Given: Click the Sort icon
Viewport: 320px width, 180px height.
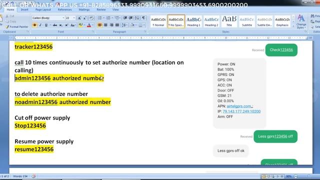Looking at the screenshot, I should pyautogui.click(x=137, y=18).
